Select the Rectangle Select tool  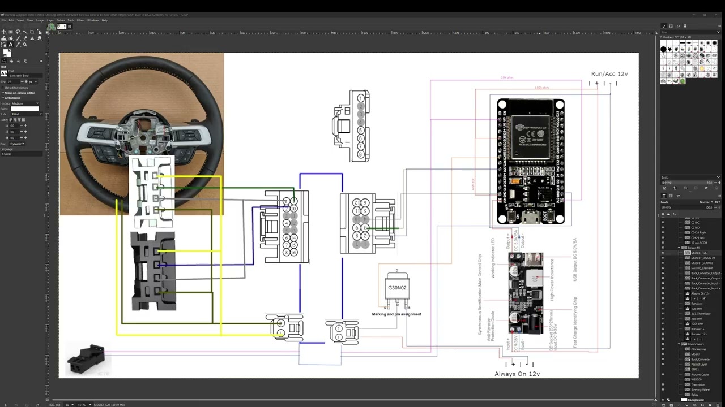tap(10, 32)
